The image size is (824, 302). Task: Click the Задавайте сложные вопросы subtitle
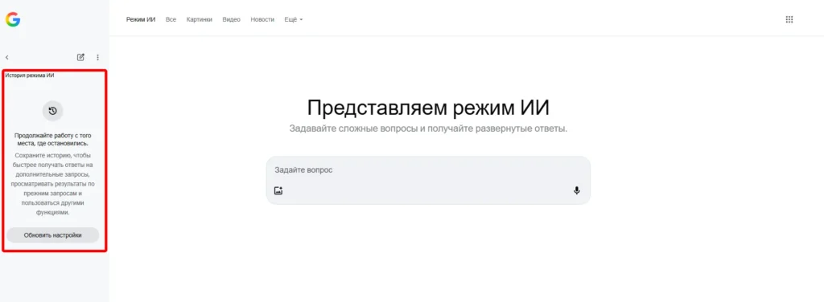point(428,129)
